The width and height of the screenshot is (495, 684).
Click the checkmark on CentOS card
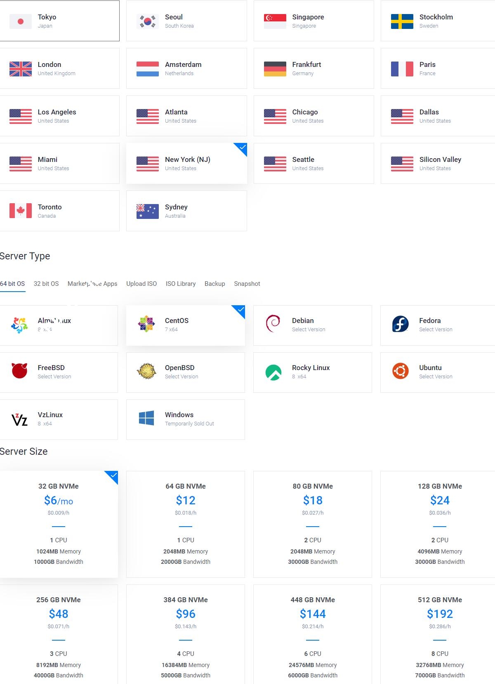[x=241, y=309]
